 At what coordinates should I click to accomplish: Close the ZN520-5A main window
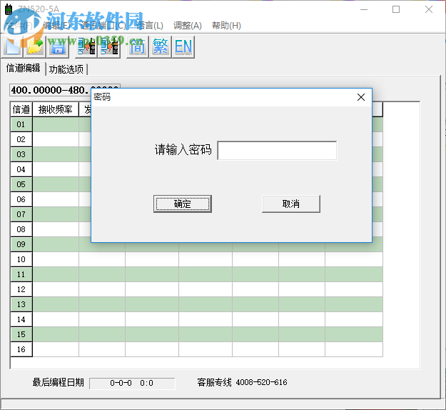429,9
